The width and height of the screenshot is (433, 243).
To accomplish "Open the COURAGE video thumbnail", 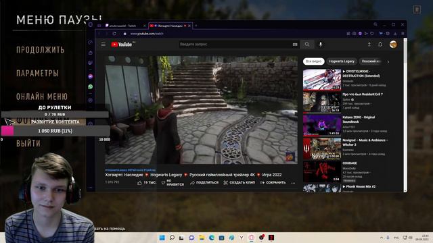I will click(x=322, y=171).
